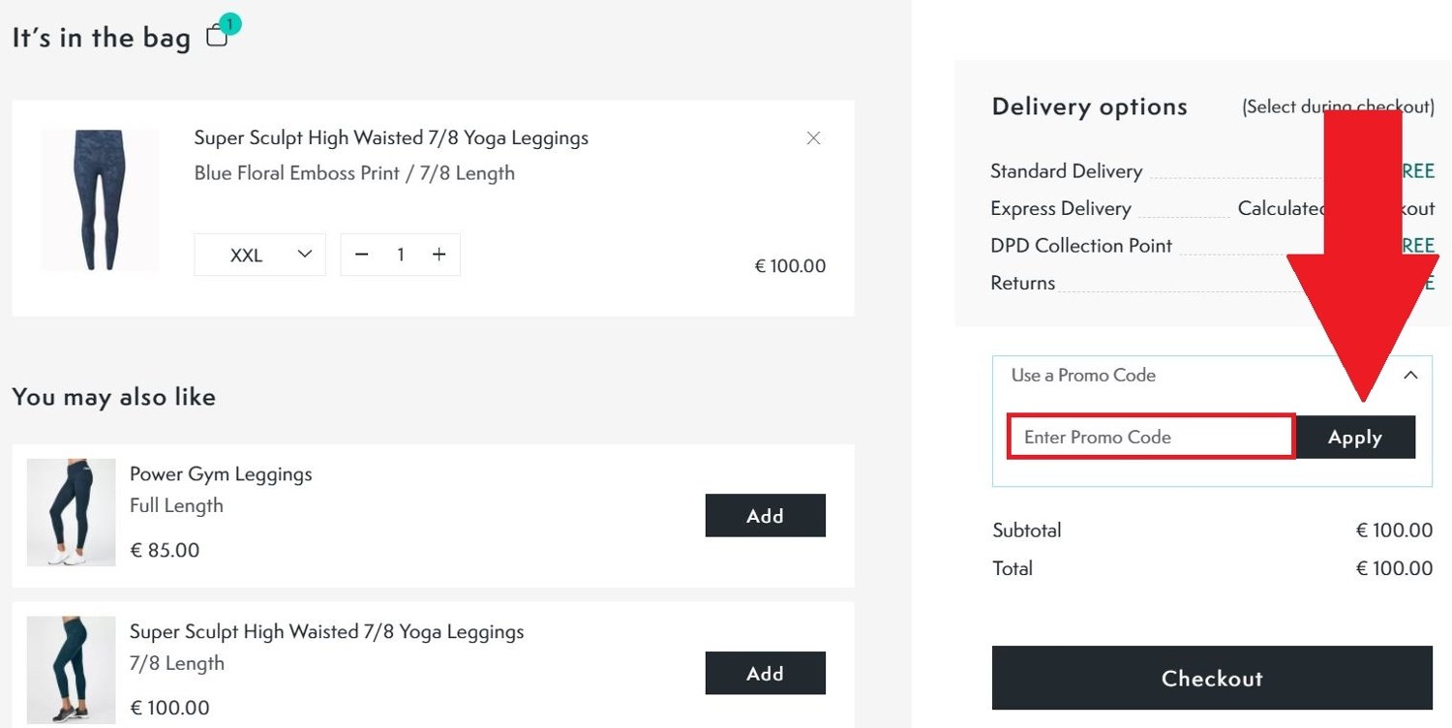Open the XXL size dropdown
Screen dimensions: 1452x728
pos(259,255)
